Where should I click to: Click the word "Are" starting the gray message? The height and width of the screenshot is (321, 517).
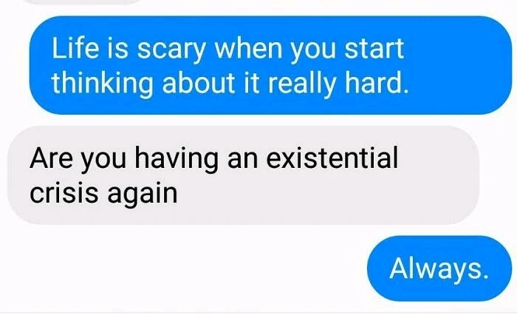[x=51, y=158]
